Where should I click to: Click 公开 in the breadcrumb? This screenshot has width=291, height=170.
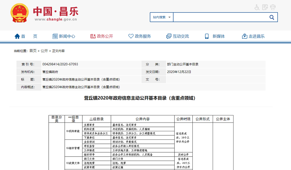click(44, 51)
